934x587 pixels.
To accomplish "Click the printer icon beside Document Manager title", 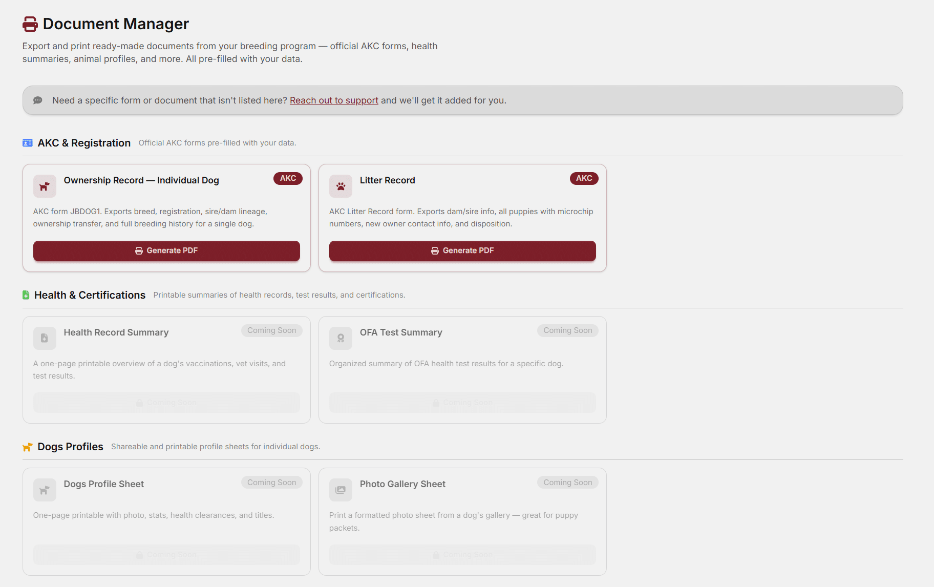I will (30, 24).
